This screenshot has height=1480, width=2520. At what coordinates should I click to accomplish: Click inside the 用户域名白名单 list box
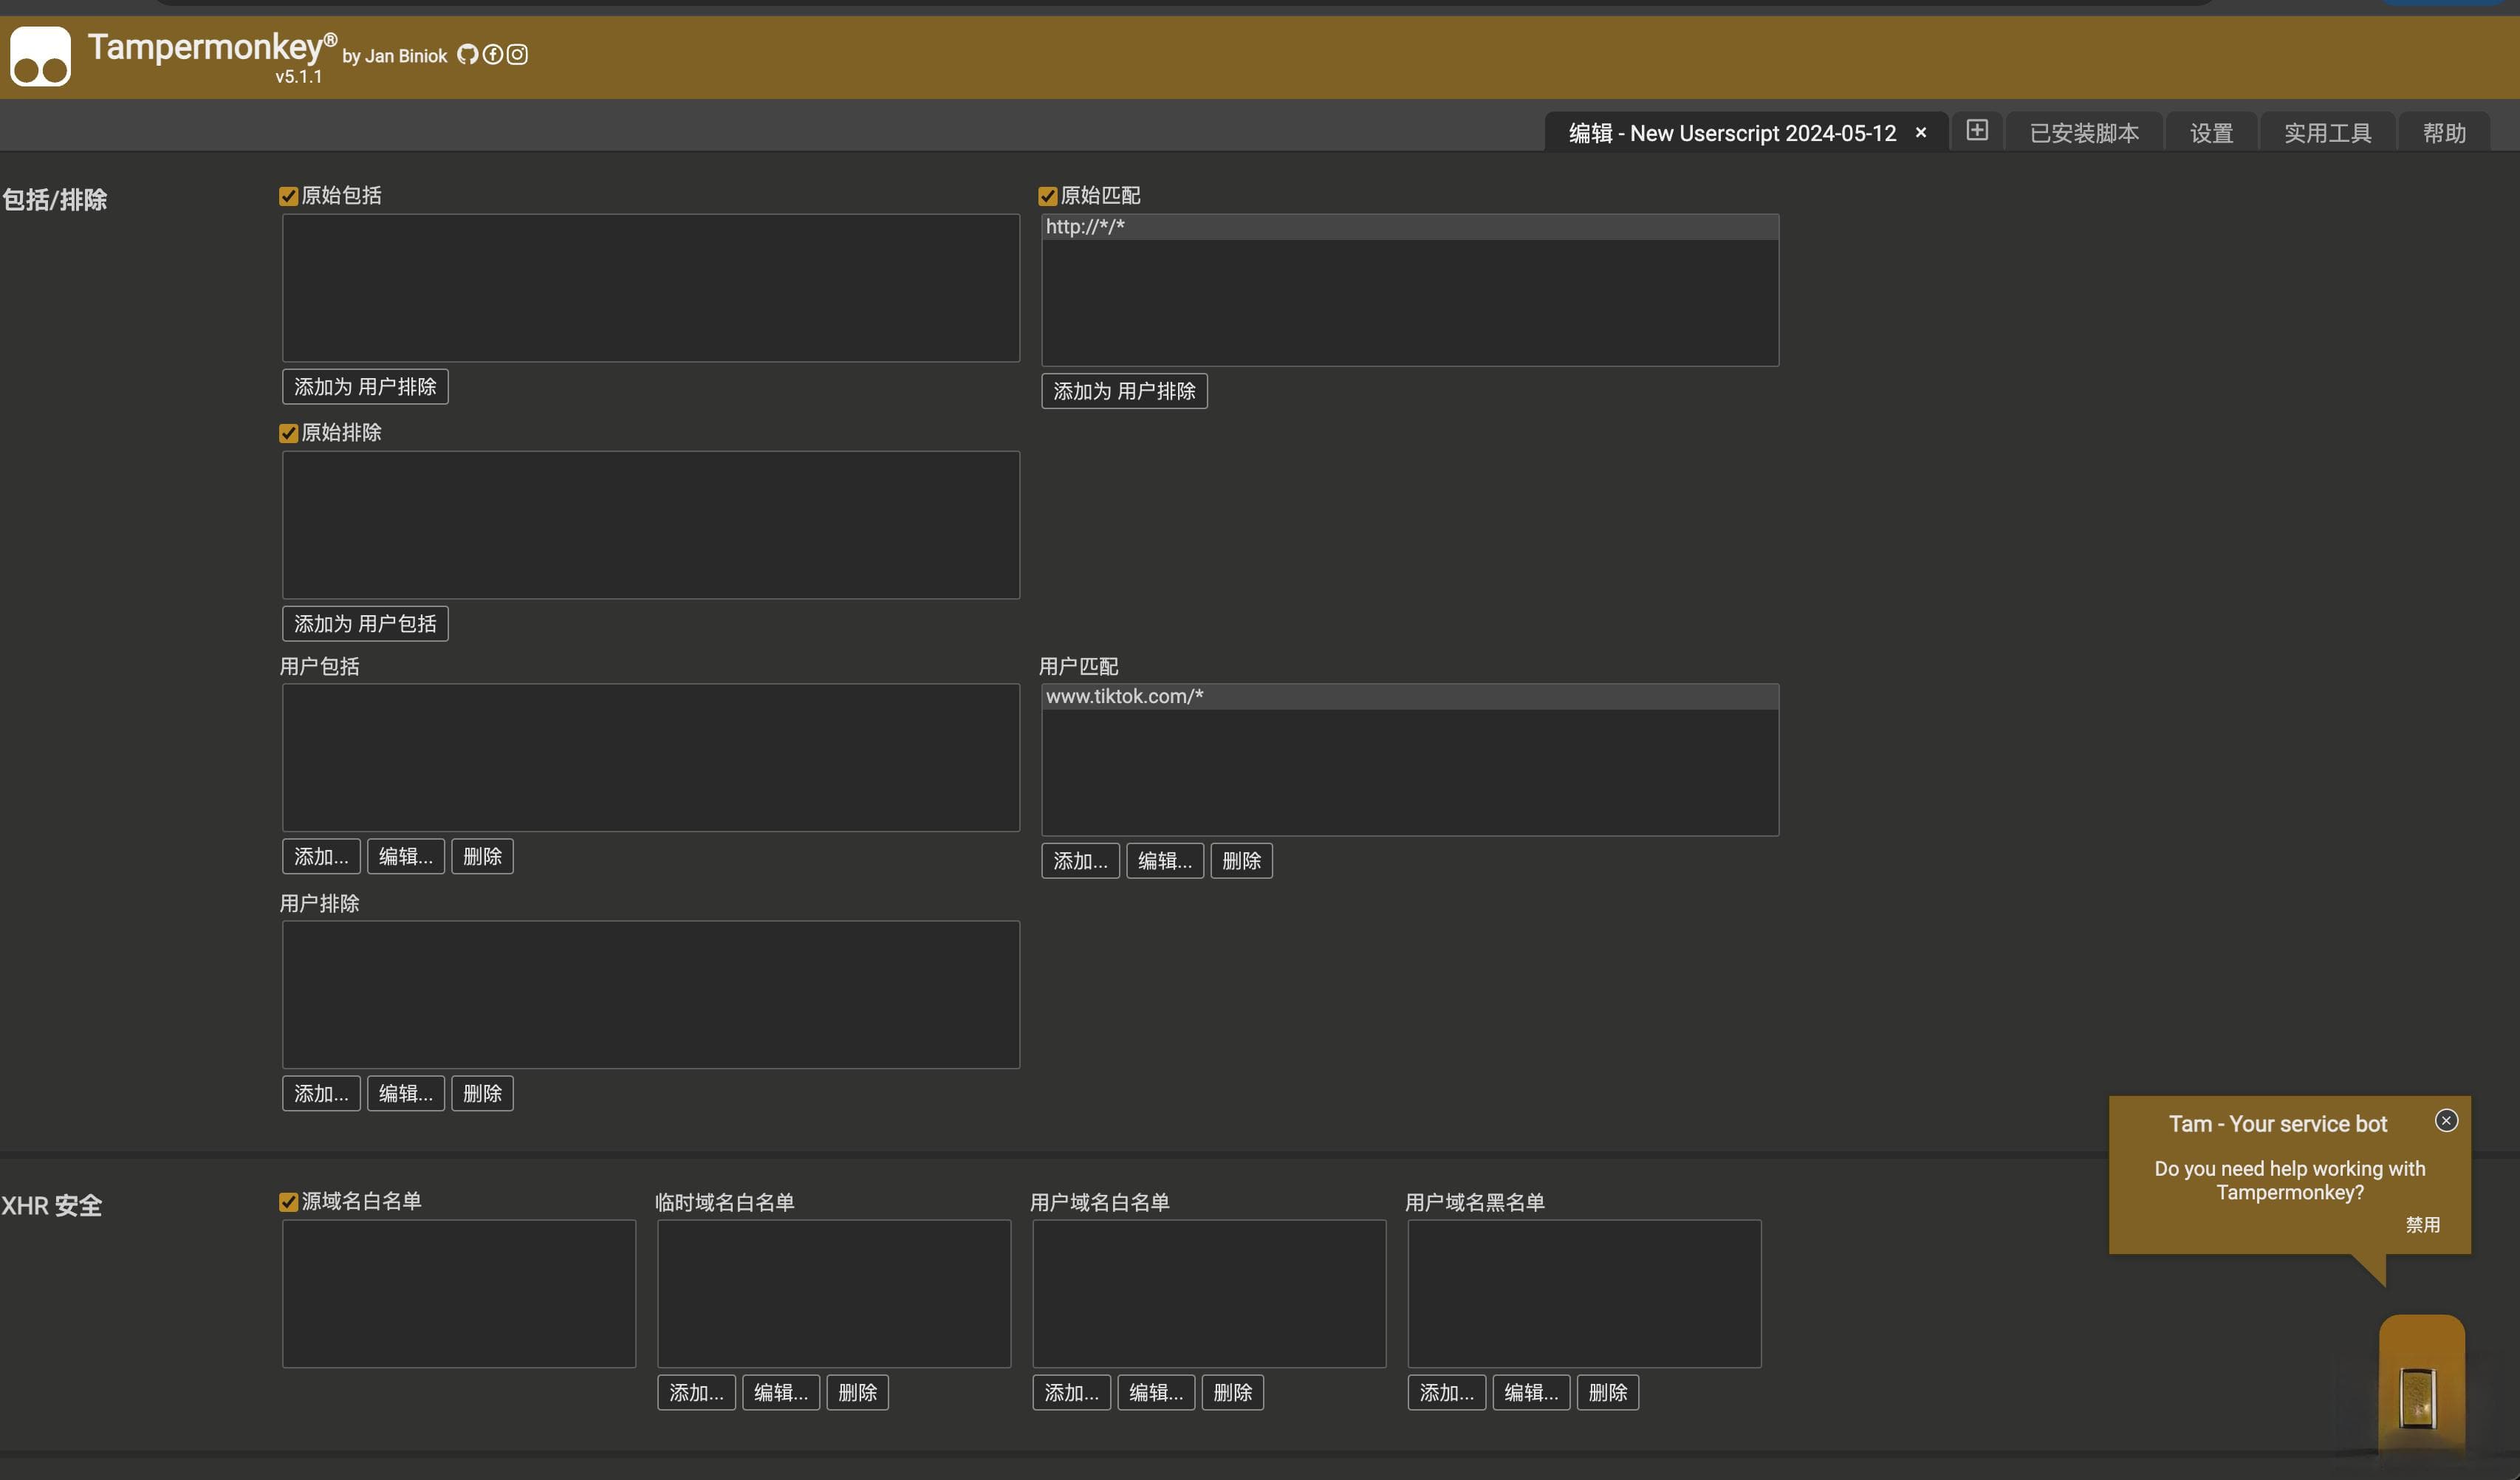click(1209, 1294)
